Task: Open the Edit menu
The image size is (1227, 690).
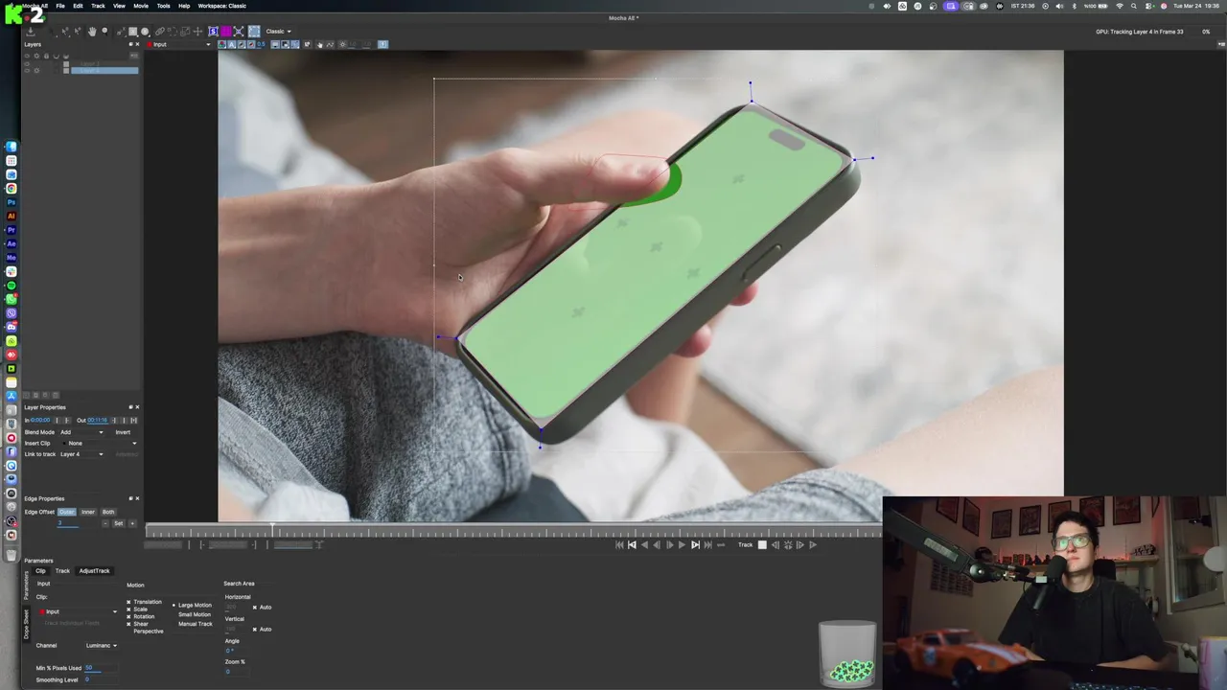Action: tap(78, 6)
